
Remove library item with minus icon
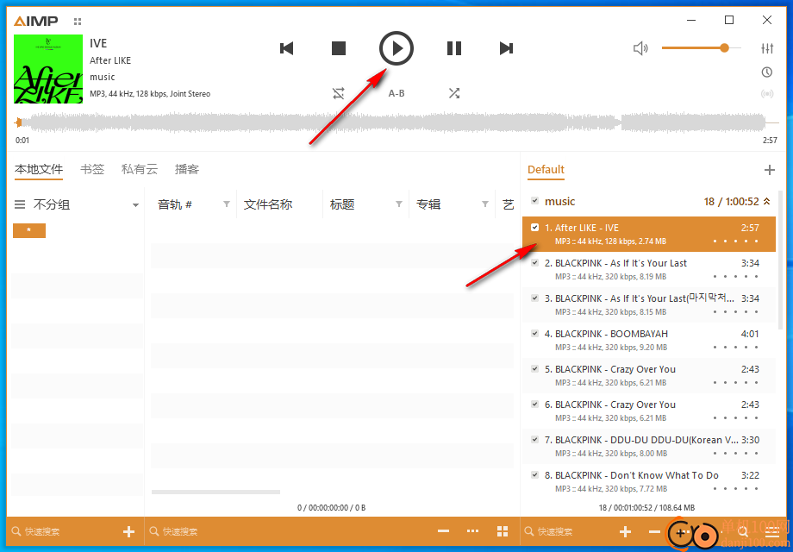(x=444, y=531)
